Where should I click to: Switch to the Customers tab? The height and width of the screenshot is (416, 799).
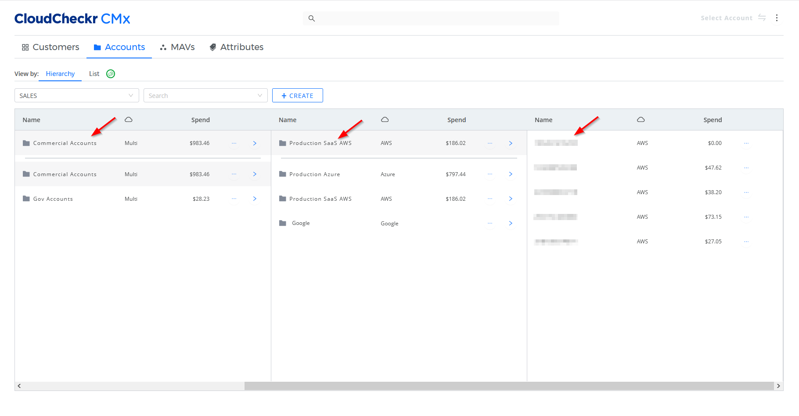(x=50, y=47)
